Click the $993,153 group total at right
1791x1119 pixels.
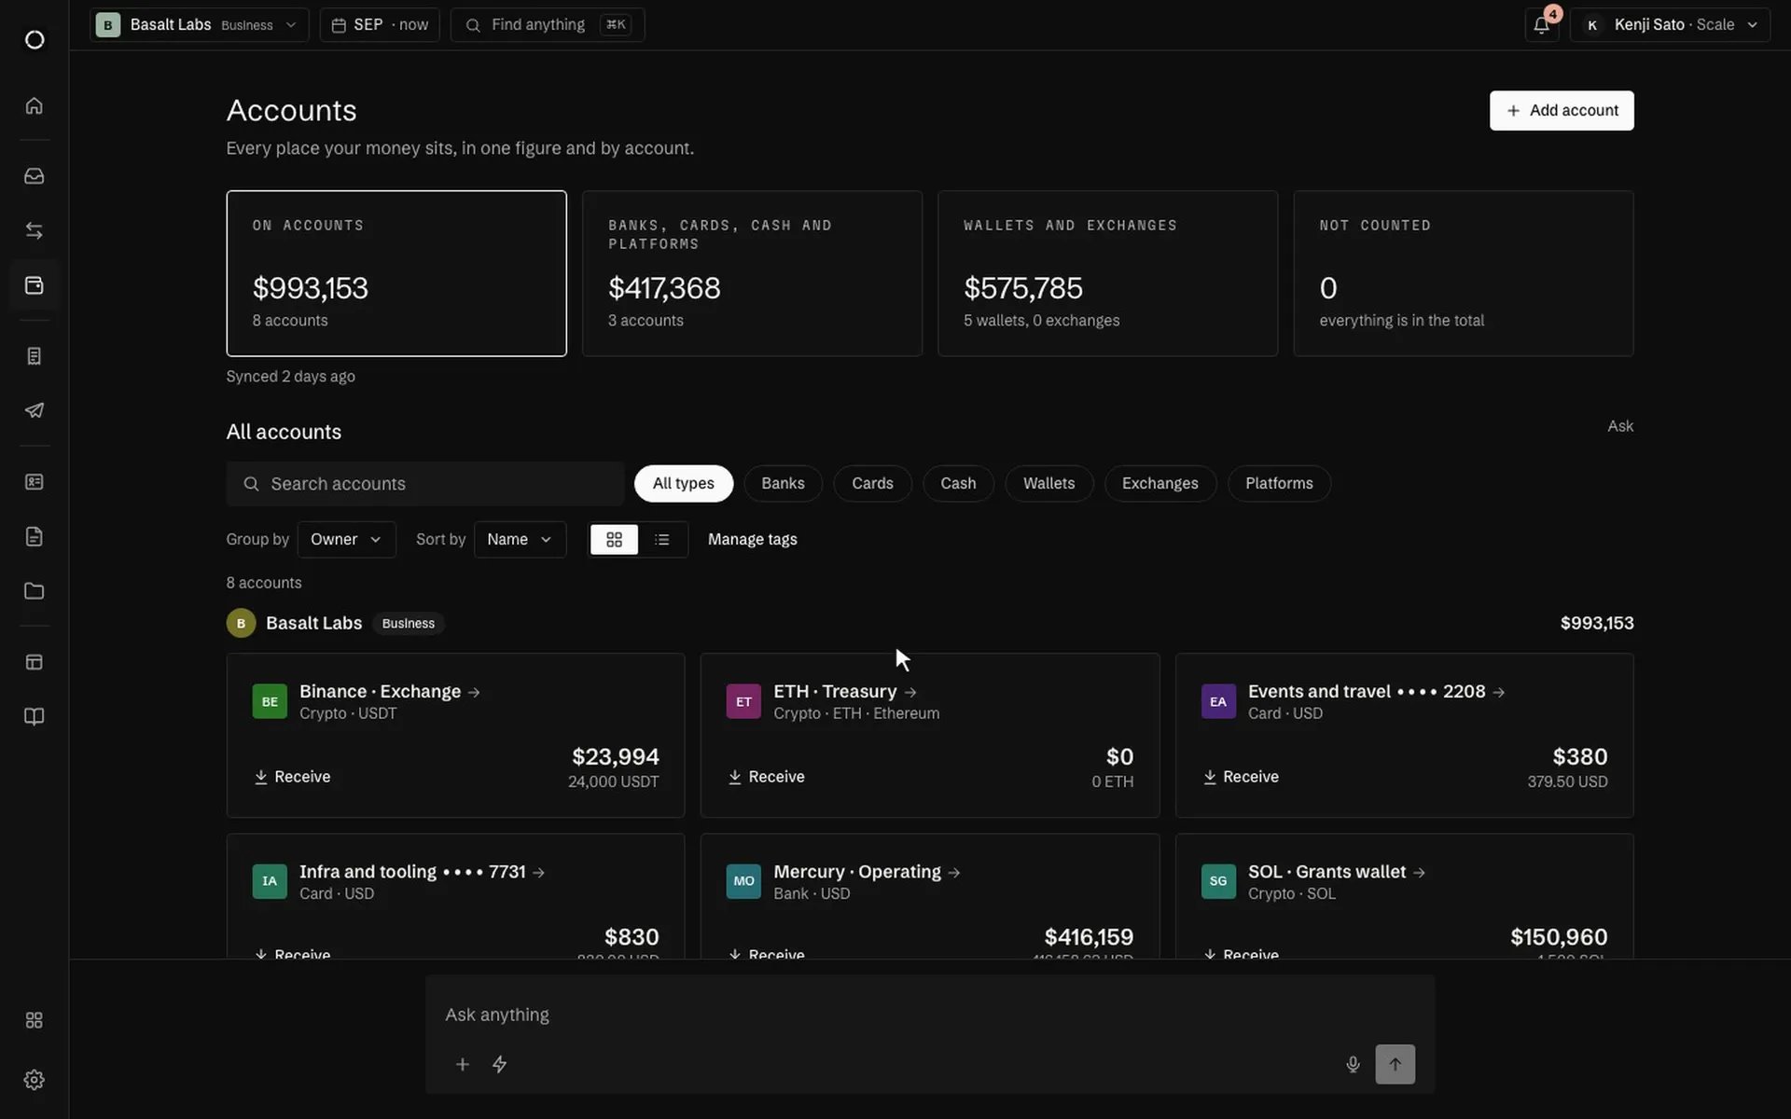pos(1597,623)
